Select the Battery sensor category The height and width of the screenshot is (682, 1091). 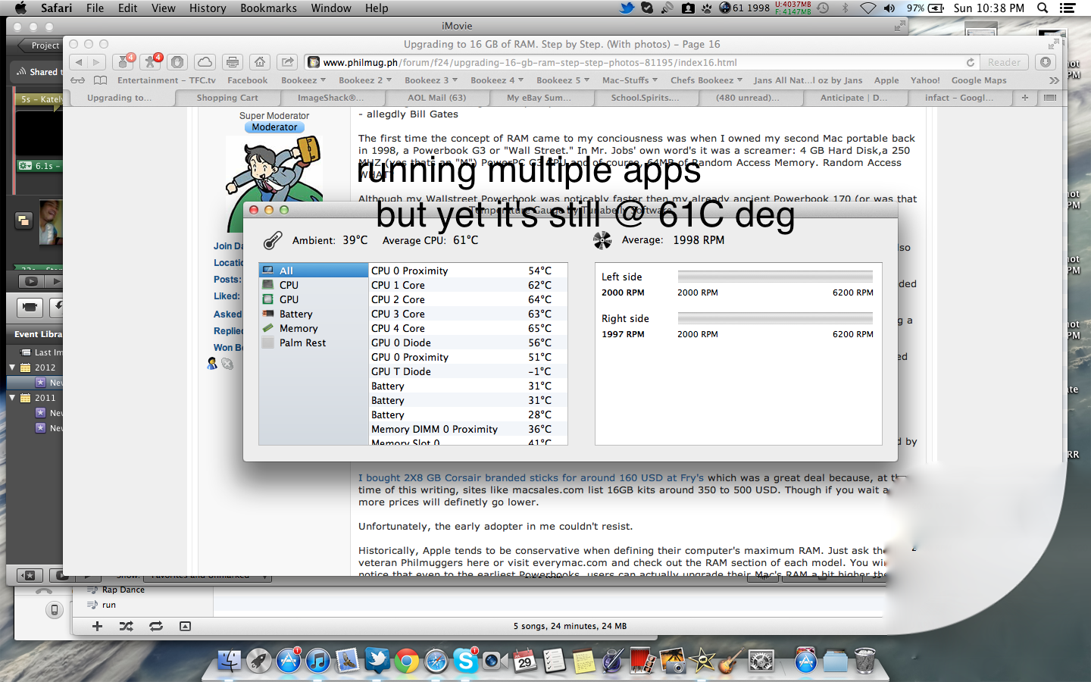[313, 314]
